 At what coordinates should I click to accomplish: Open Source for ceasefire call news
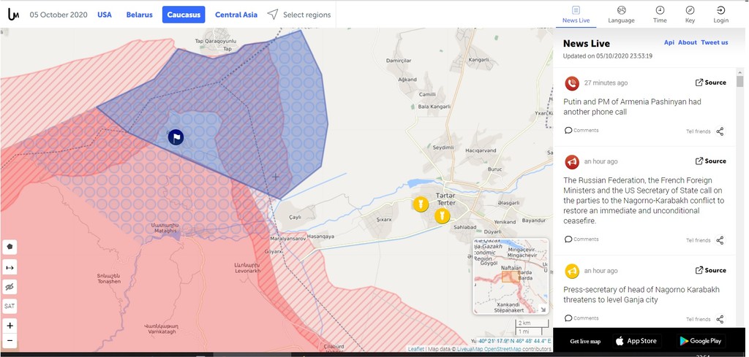point(711,161)
